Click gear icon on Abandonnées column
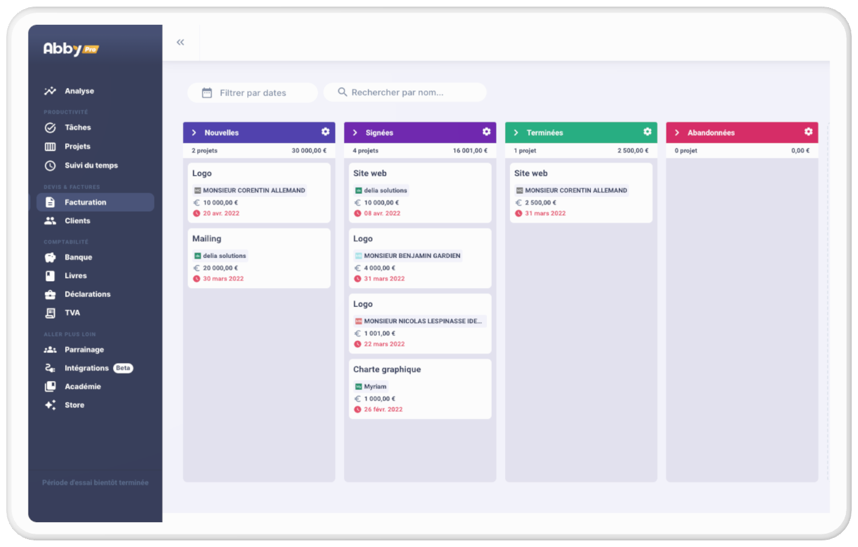858x547 pixels. coord(808,132)
